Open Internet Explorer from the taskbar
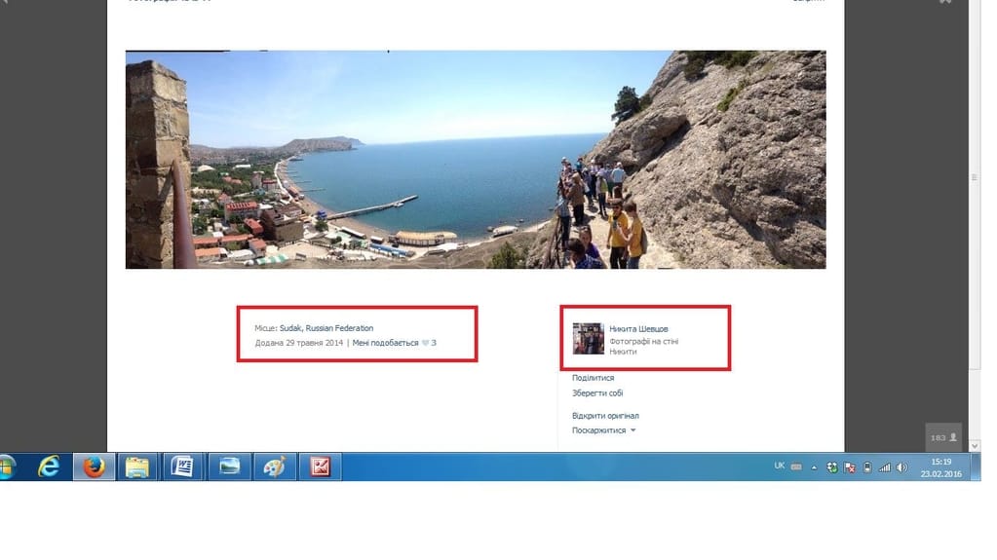Viewport: 997px width, 560px height. coord(48,467)
